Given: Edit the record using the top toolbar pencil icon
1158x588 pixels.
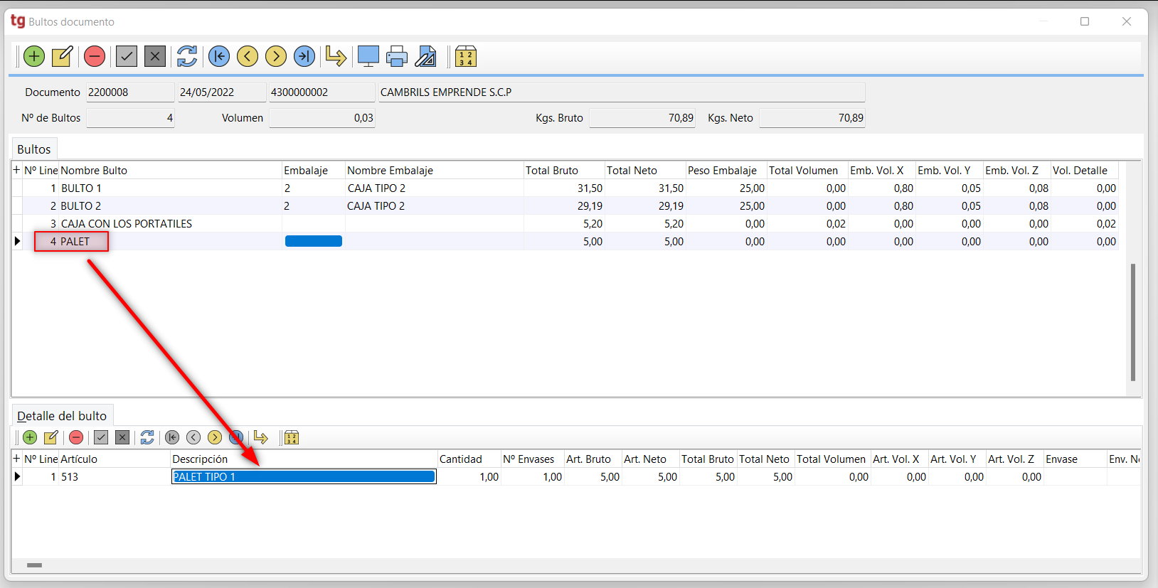Looking at the screenshot, I should pos(63,56).
